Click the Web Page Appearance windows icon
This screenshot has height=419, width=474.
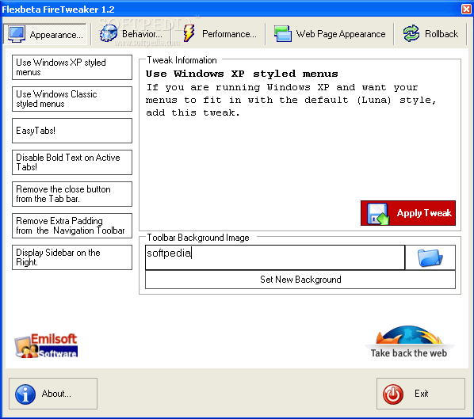coord(283,33)
